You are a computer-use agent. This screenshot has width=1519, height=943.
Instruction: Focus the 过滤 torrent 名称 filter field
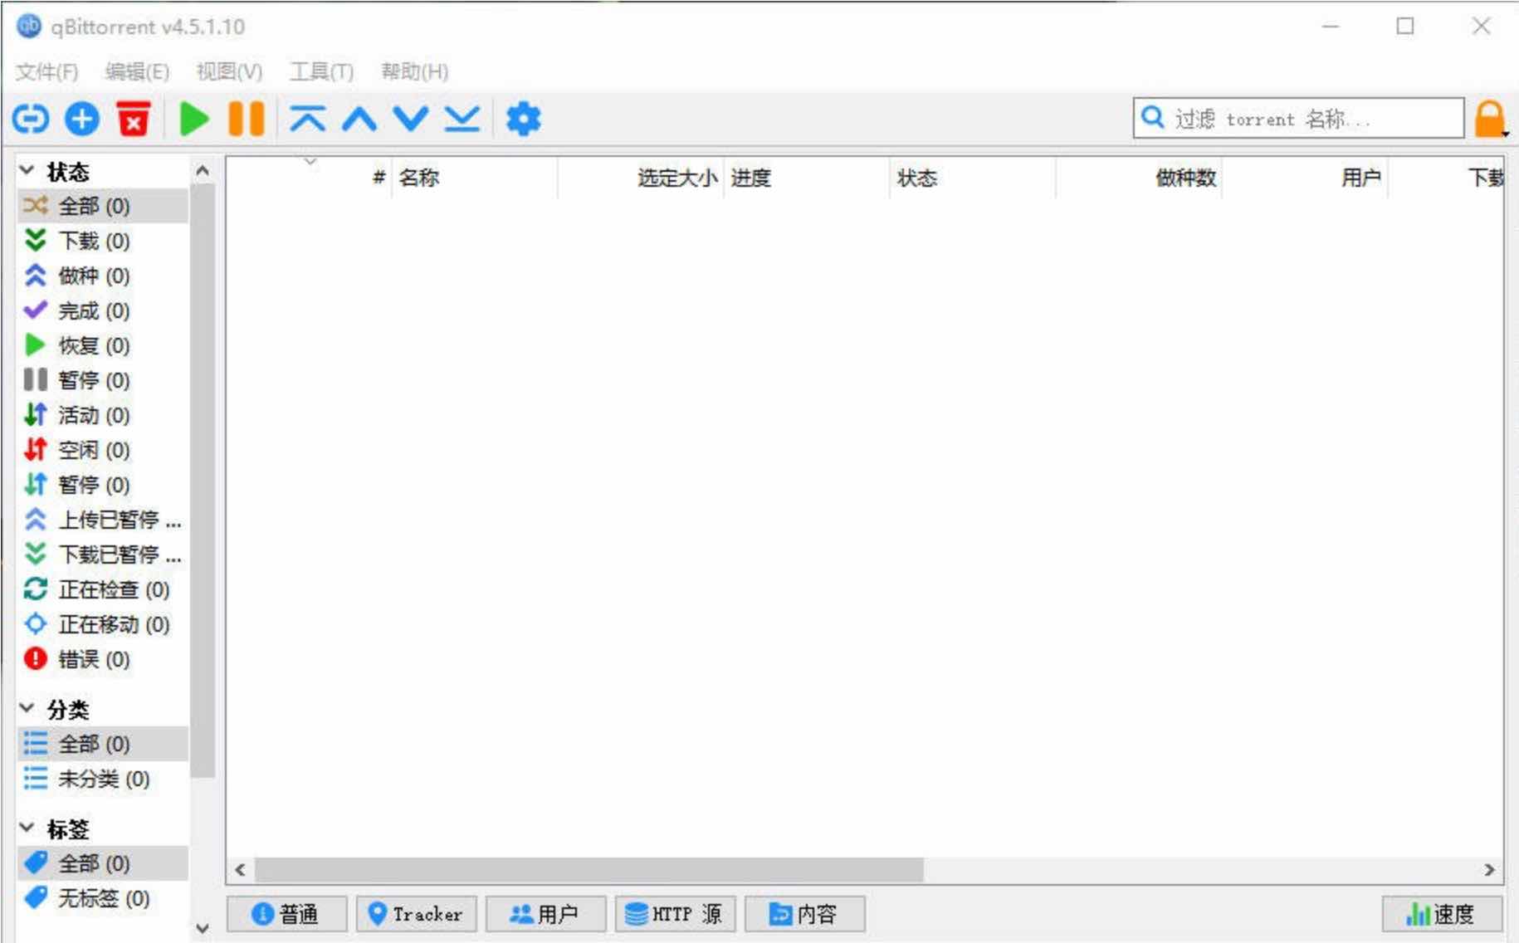pyautogui.click(x=1298, y=119)
